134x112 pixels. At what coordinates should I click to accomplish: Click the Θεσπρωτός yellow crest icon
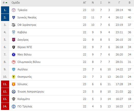tap(14, 77)
